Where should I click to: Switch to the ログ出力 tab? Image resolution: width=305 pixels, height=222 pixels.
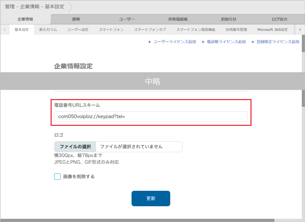pyautogui.click(x=279, y=19)
